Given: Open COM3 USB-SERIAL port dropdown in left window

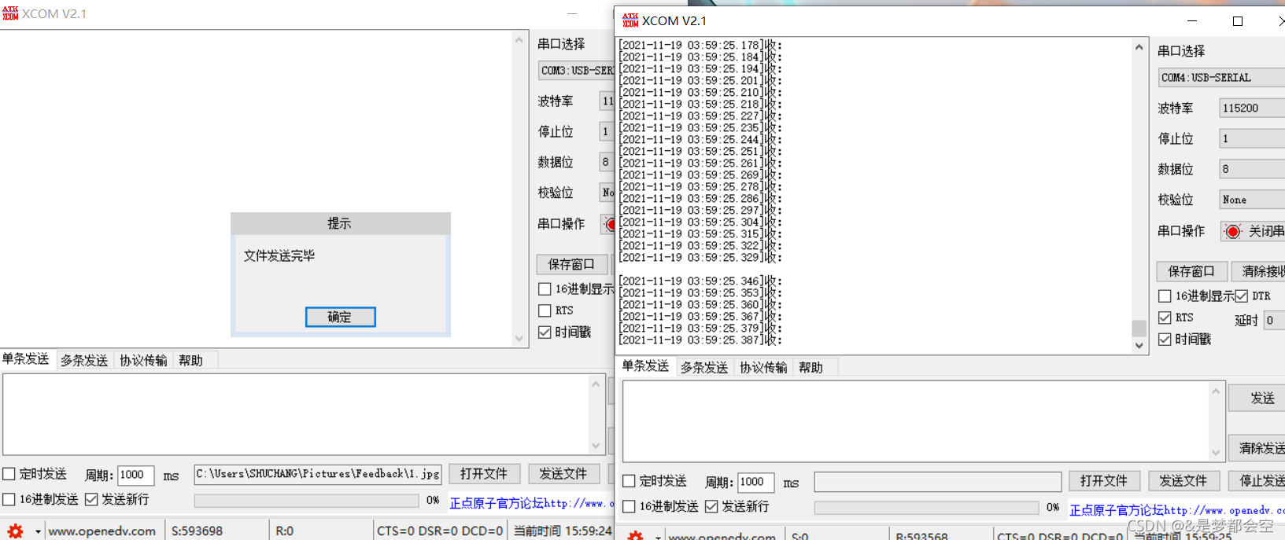Looking at the screenshot, I should pos(576,71).
